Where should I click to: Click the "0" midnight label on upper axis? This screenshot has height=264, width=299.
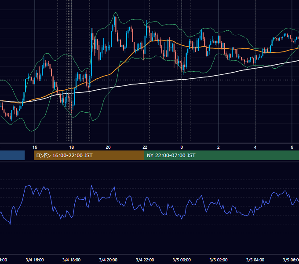coord(182,147)
